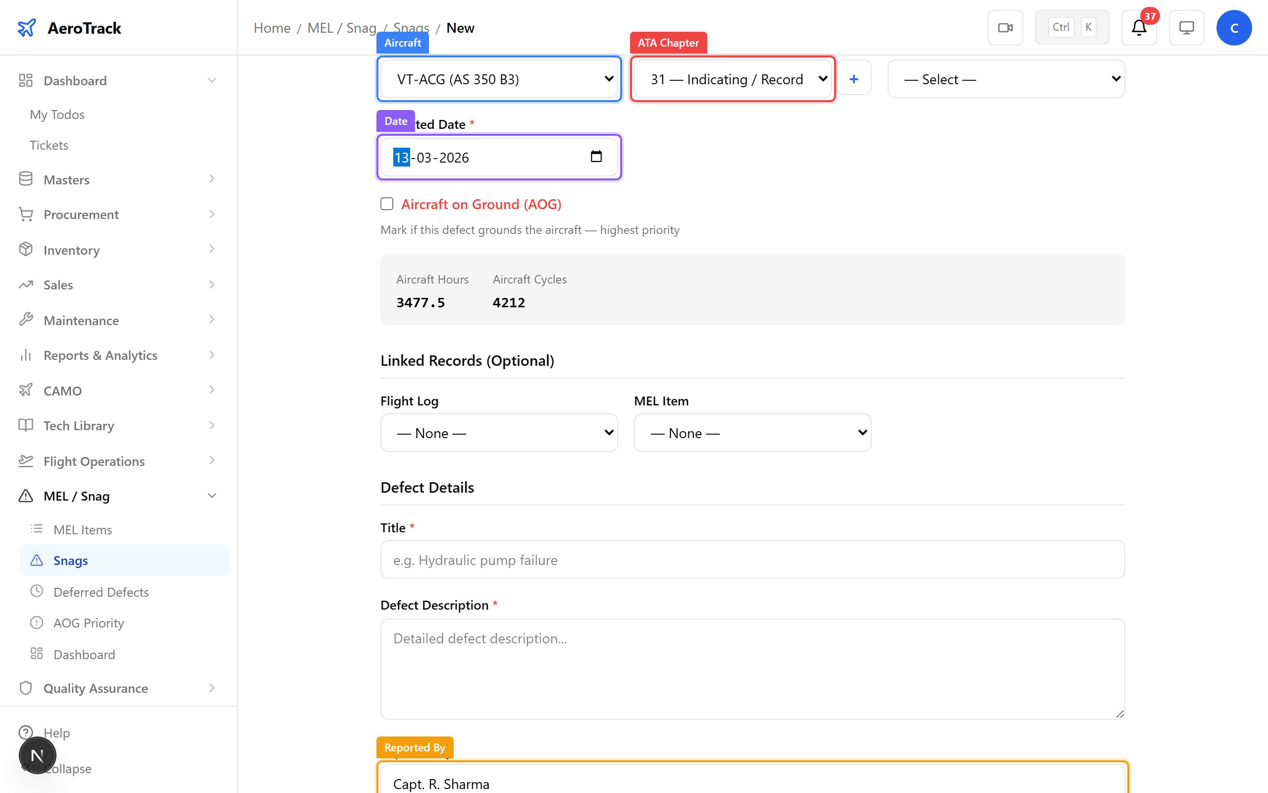The width and height of the screenshot is (1268, 793).
Task: Open the date picker calendar icon
Action: click(x=596, y=156)
